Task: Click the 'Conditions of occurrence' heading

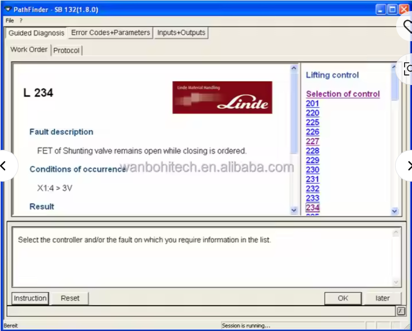Action: tap(78, 169)
